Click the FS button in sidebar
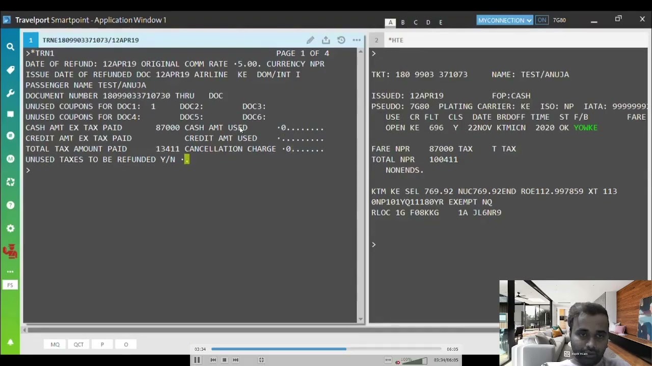Image resolution: width=652 pixels, height=366 pixels. pyautogui.click(x=10, y=285)
